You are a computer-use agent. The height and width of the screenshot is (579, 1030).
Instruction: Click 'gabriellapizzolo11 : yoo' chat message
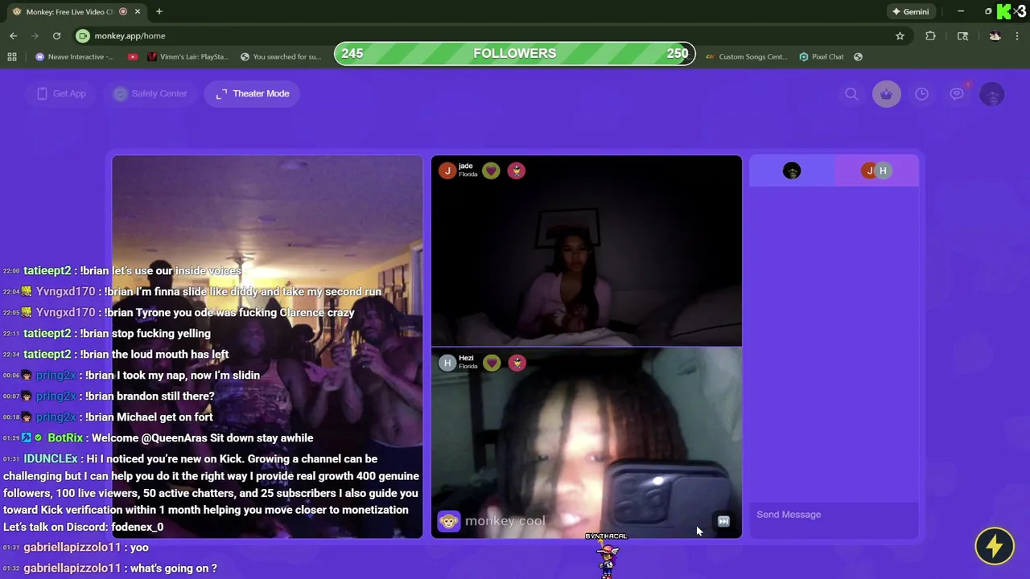coord(86,547)
